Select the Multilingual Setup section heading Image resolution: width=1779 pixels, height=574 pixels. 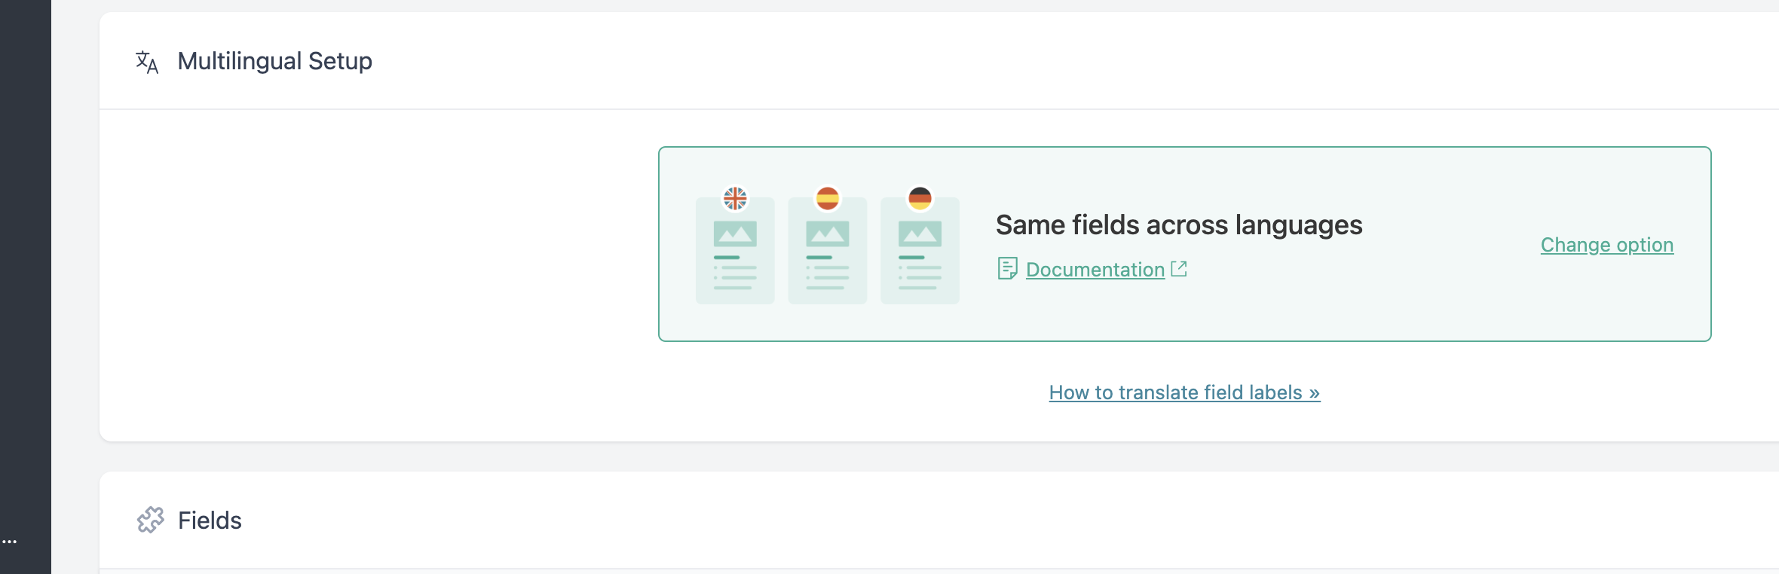(274, 61)
